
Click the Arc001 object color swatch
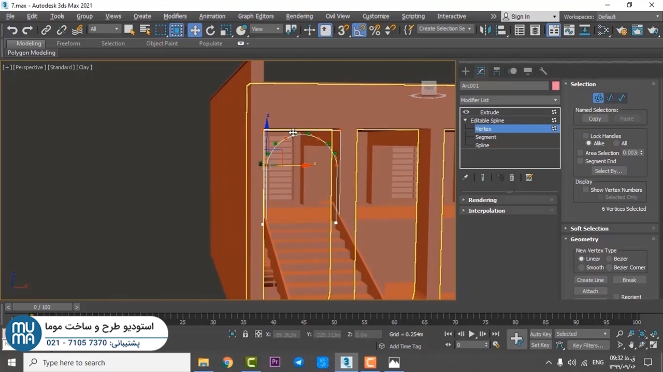pos(556,86)
